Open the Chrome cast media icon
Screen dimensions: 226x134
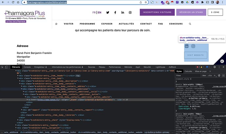(207, 2)
